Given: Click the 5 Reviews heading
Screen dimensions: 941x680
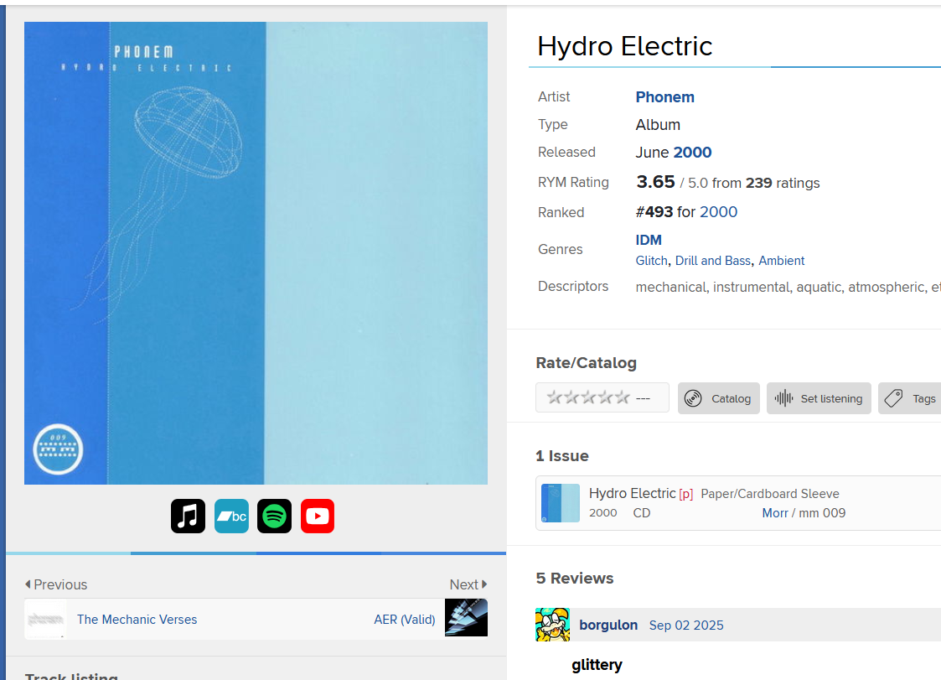Looking at the screenshot, I should point(575,579).
